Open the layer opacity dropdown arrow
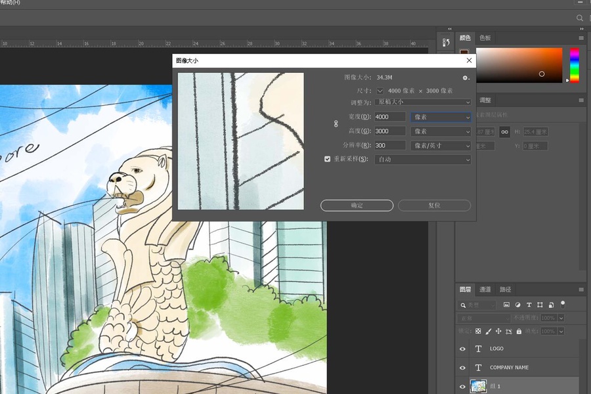591x394 pixels. pos(561,318)
